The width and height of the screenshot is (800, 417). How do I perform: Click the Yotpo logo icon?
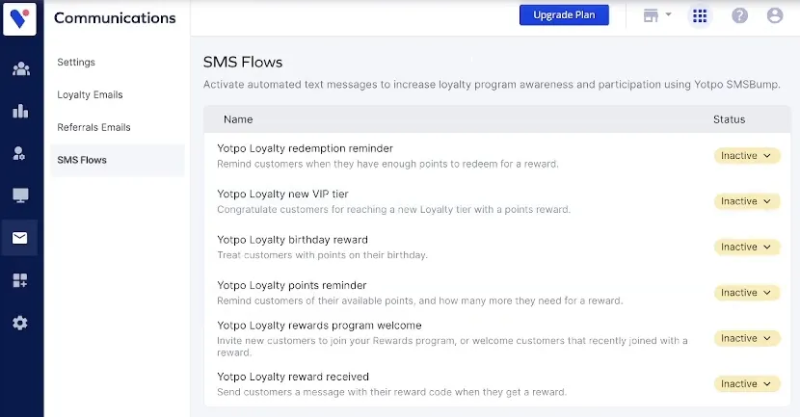pyautogui.click(x=20, y=19)
